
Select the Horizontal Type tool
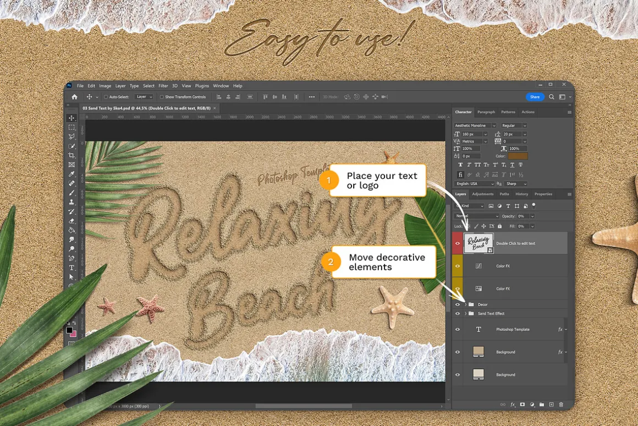point(71,267)
